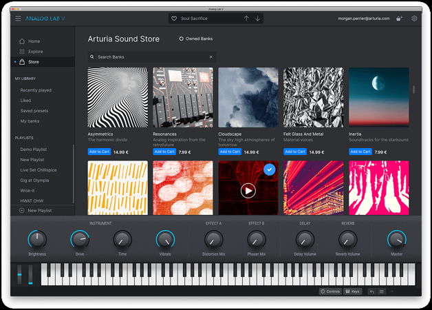Play preview on the red sound bank thumbnail

[248, 190]
